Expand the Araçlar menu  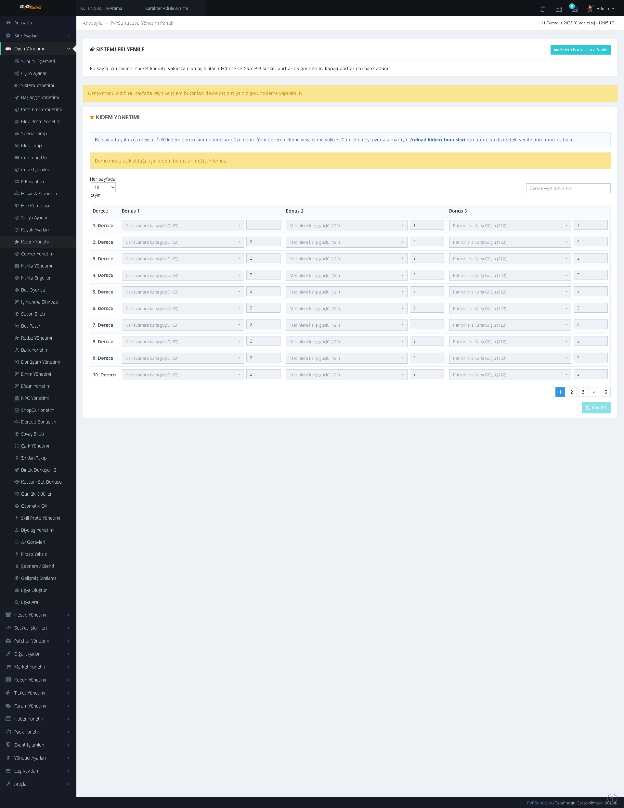(38, 784)
